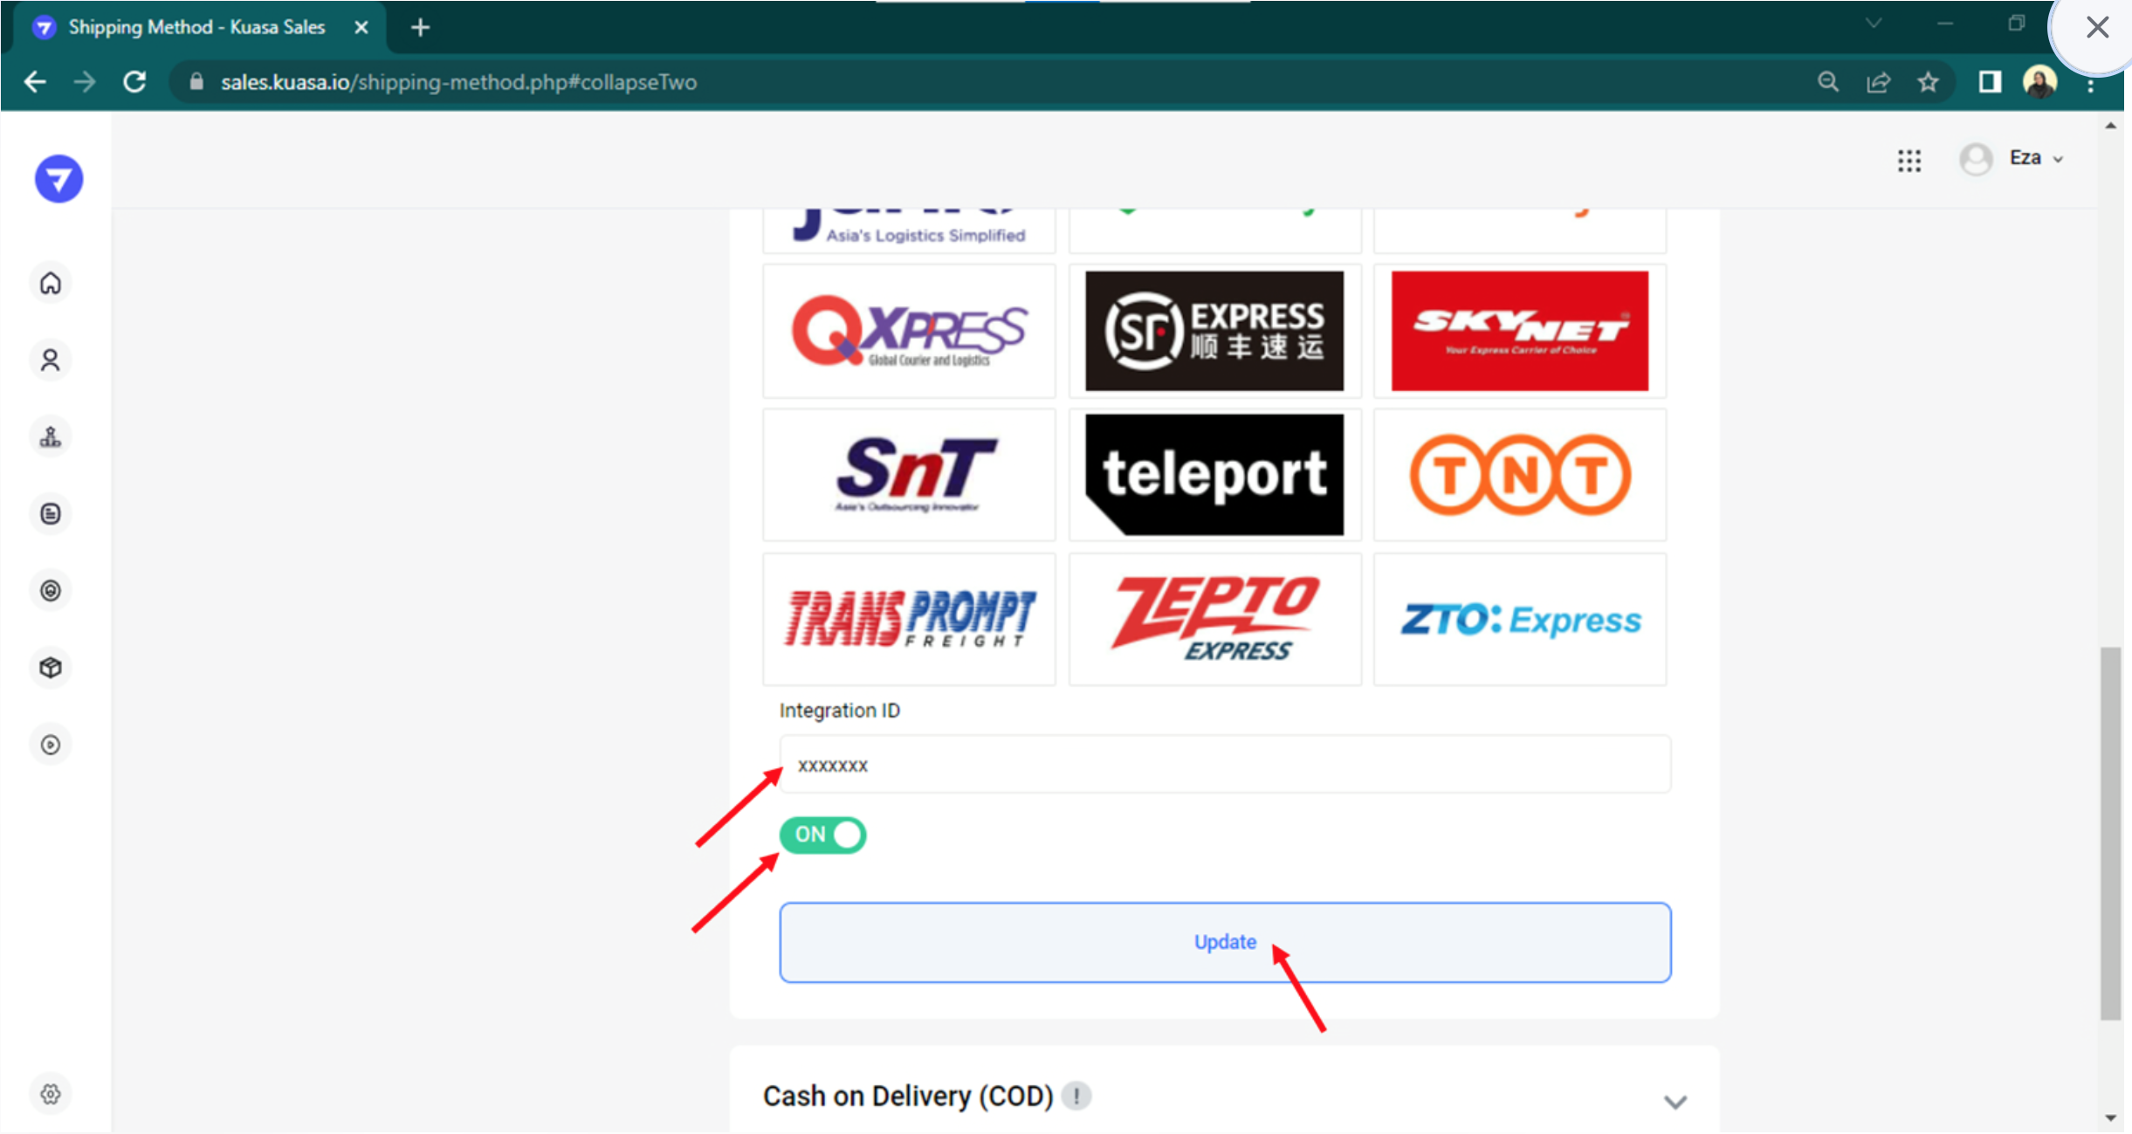
Task: Open the products box sidebar icon
Action: 51,667
